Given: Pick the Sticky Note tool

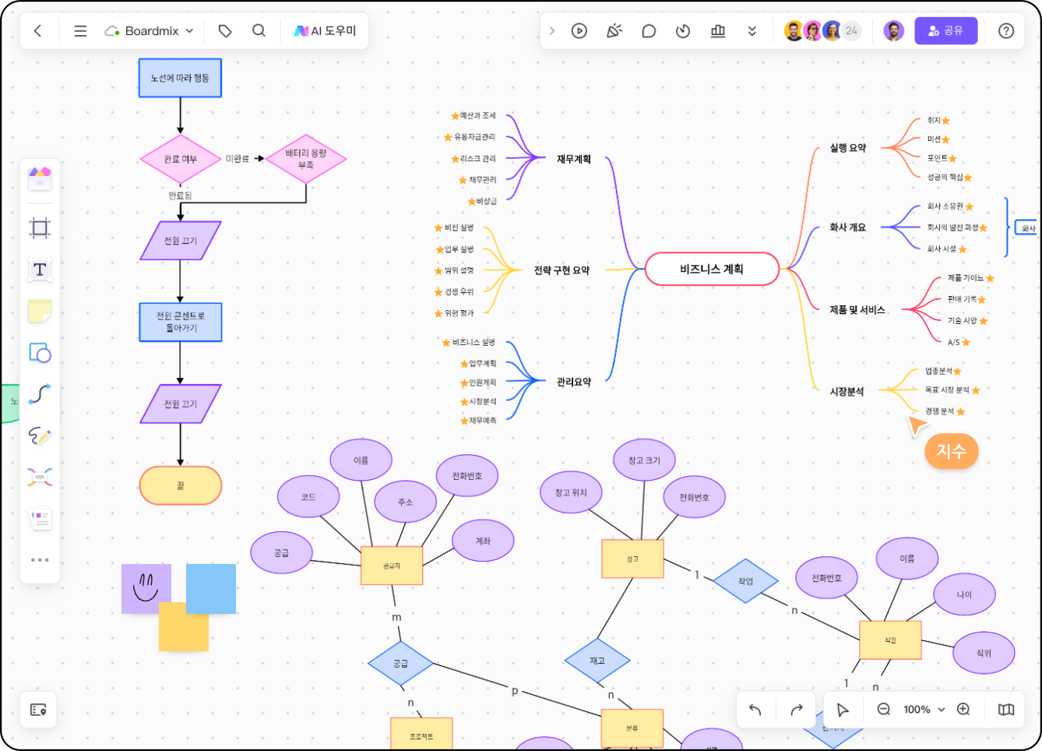Looking at the screenshot, I should (40, 312).
